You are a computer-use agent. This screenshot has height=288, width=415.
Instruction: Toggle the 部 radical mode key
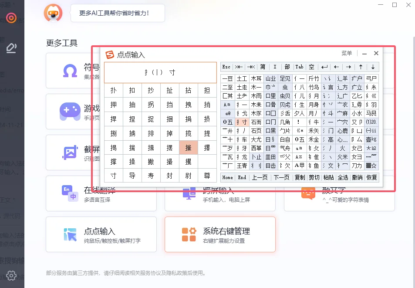pos(287,67)
